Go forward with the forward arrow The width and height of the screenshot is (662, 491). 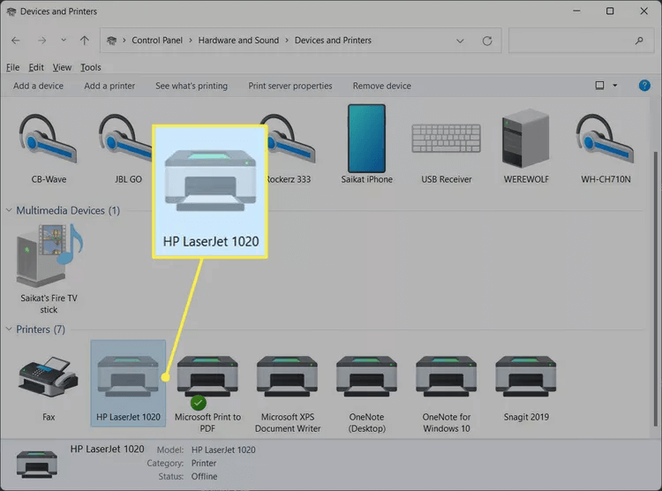pyautogui.click(x=41, y=41)
